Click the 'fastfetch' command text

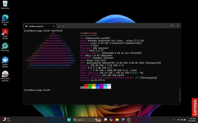[57, 31]
